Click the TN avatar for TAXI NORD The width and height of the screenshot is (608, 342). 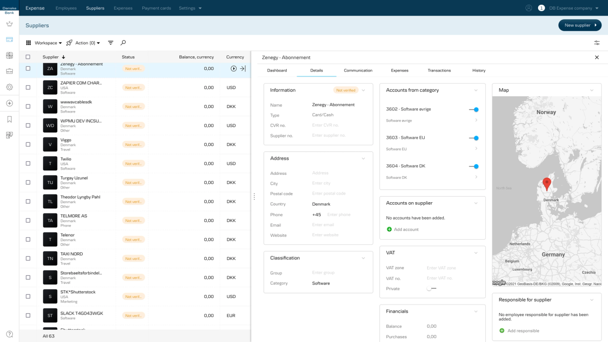(50, 258)
